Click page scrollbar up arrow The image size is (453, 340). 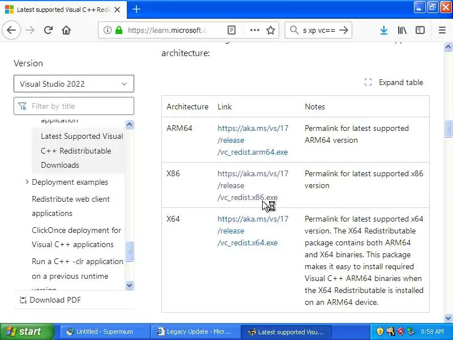[448, 46]
